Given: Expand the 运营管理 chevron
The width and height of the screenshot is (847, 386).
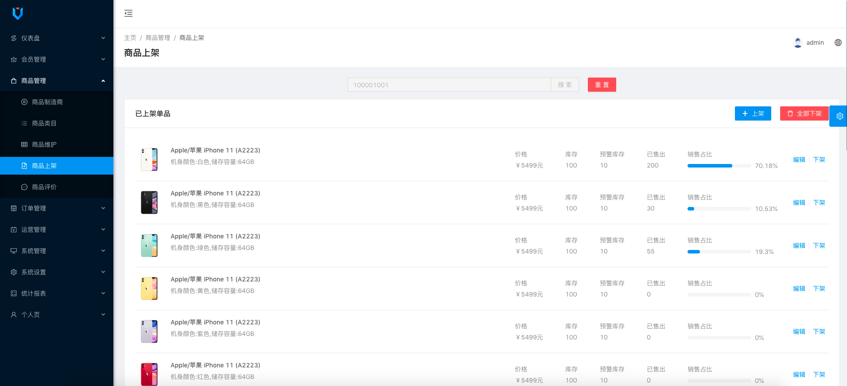Looking at the screenshot, I should tap(103, 230).
